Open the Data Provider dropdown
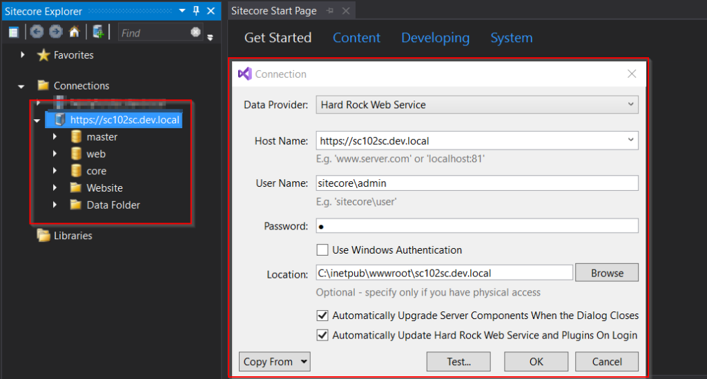The width and height of the screenshot is (707, 379). (477, 105)
